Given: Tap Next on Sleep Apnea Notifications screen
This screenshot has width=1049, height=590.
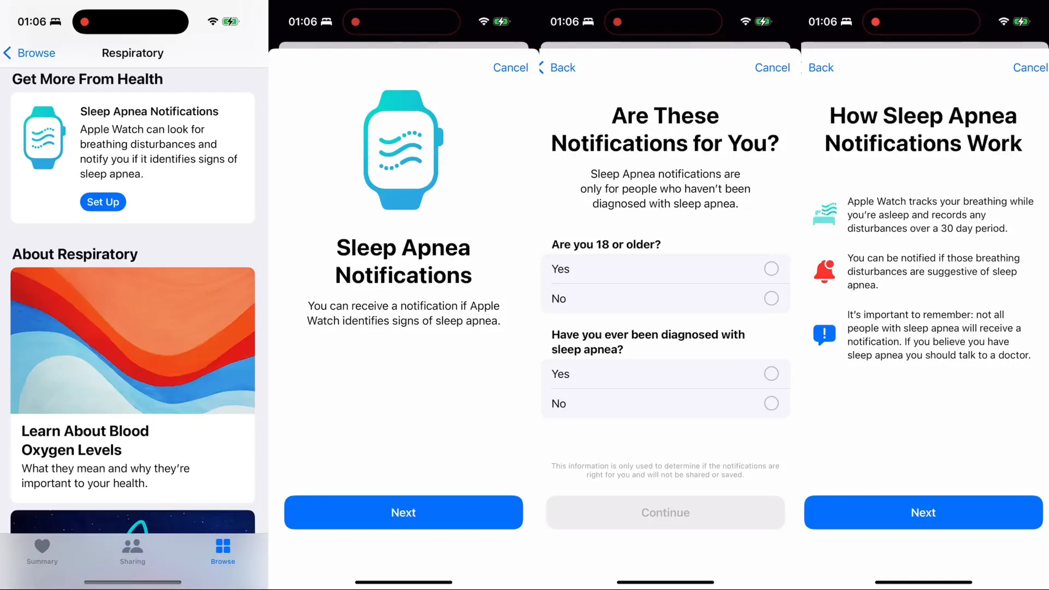Looking at the screenshot, I should (x=403, y=512).
